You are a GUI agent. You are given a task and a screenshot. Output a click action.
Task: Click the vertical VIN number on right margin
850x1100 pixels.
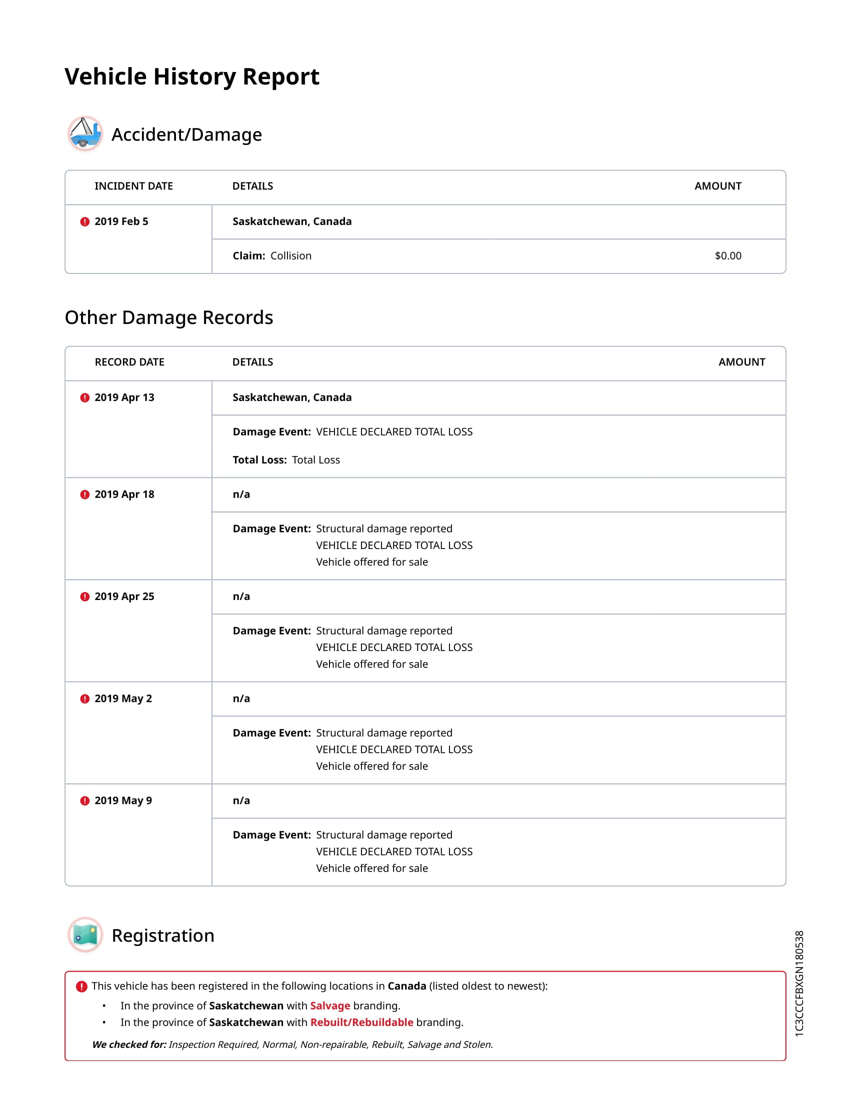(x=799, y=983)
